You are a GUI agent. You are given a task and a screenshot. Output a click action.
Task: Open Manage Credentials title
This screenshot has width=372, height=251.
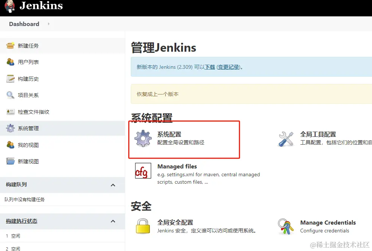click(x=328, y=223)
